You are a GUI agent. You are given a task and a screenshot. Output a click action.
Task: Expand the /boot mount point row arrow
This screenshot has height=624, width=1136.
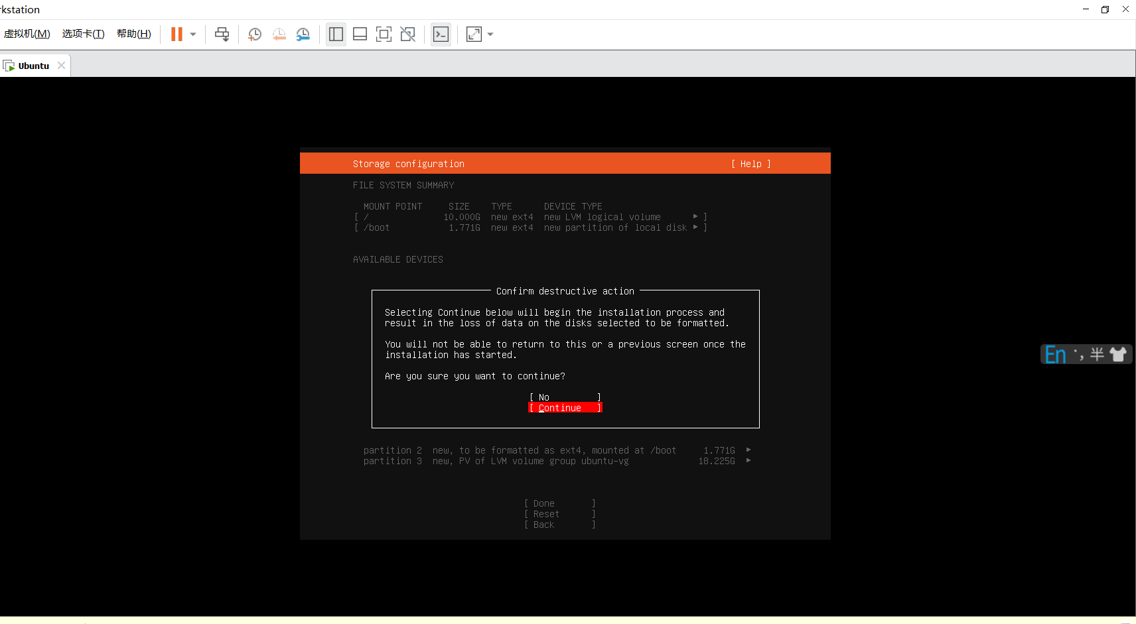point(695,227)
